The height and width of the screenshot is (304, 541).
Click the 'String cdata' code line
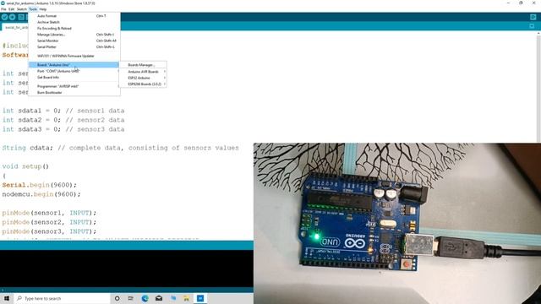120,148
